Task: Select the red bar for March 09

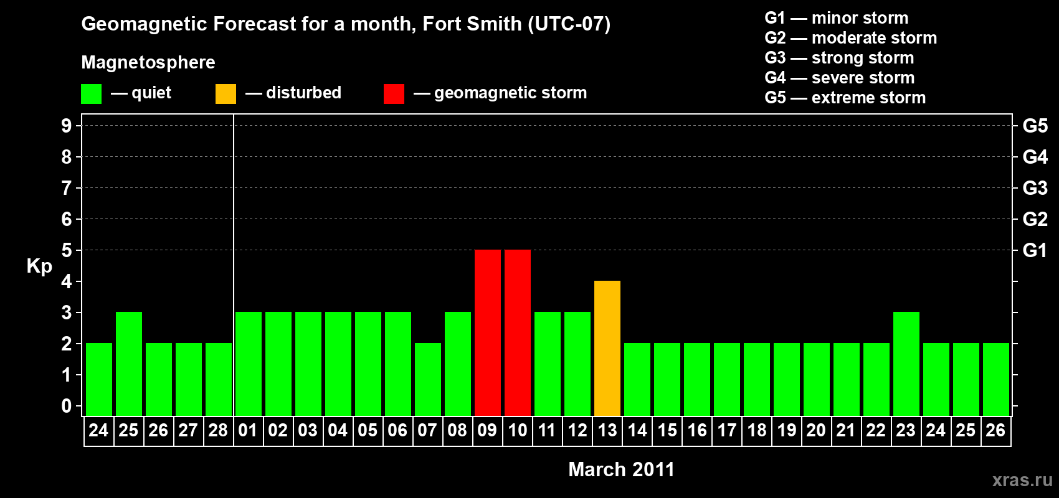Action: pyautogui.click(x=488, y=332)
